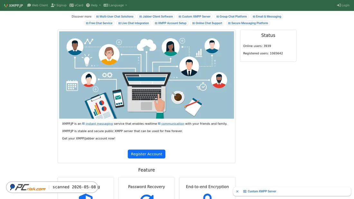The width and height of the screenshot is (354, 199).
Task: Open the Login link in header
Action: [x=343, y=5]
